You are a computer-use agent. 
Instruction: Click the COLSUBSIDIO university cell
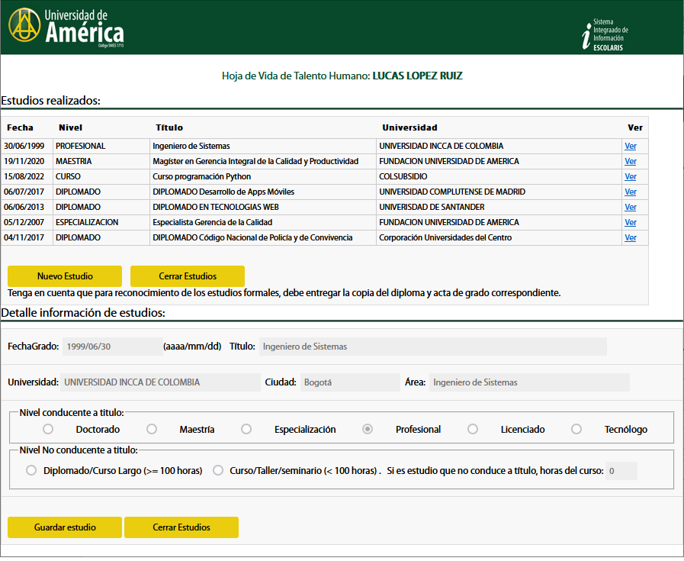click(x=499, y=176)
